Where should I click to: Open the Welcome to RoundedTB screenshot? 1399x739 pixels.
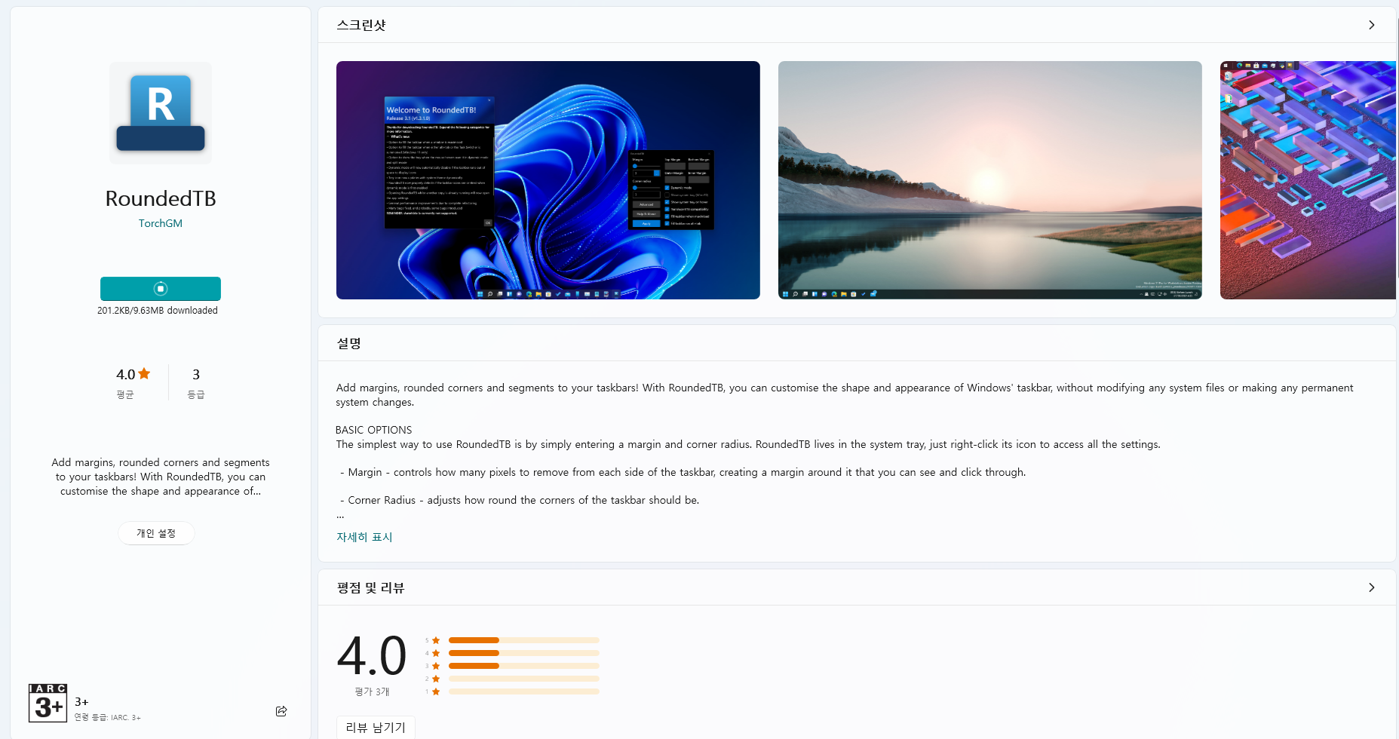tap(548, 180)
